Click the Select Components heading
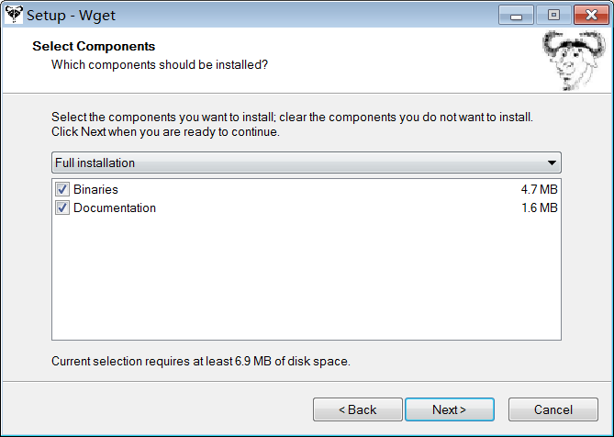Image resolution: width=614 pixels, height=437 pixels. point(94,46)
